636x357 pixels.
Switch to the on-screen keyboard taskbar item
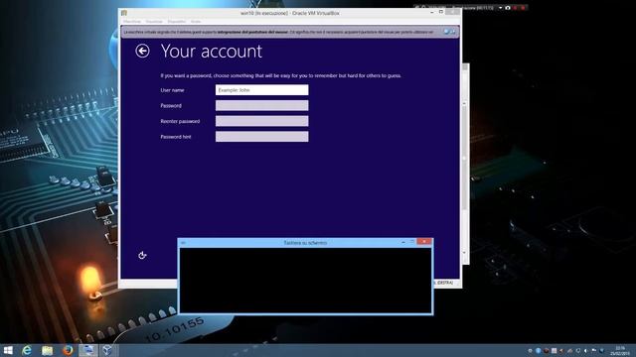point(88,350)
